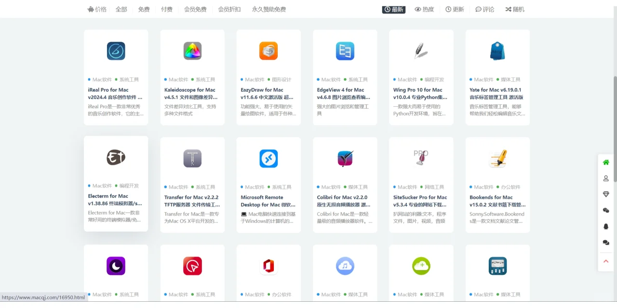Viewport: 617px width, 308px height.
Task: Sort by 最新
Action: [x=393, y=9]
